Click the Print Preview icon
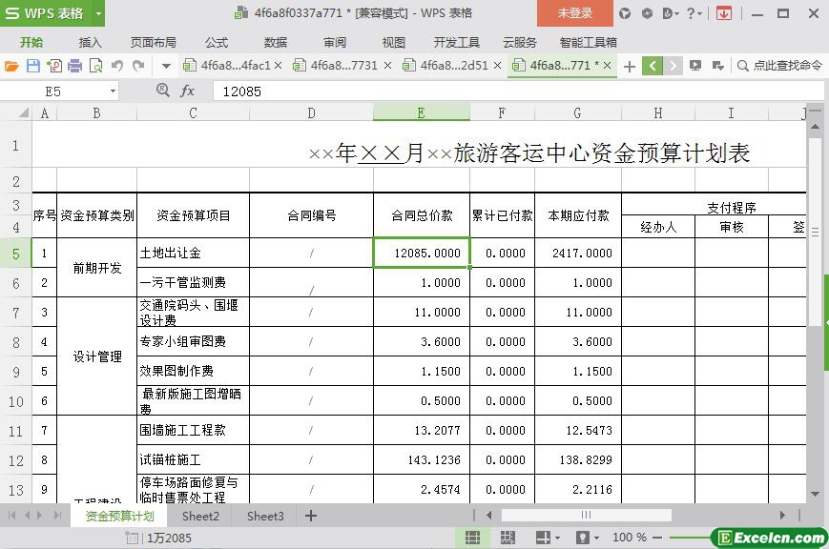Image resolution: width=829 pixels, height=549 pixels. (x=96, y=66)
